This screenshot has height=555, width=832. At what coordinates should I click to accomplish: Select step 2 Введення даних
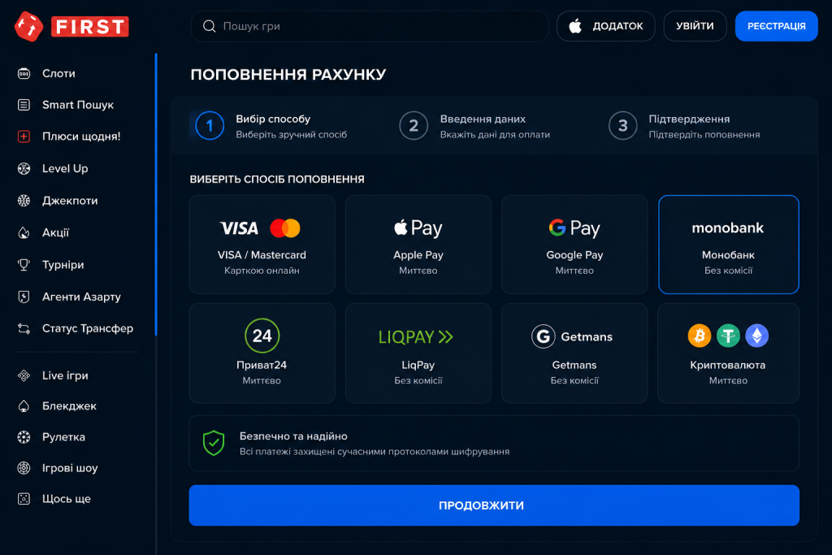[x=474, y=126]
